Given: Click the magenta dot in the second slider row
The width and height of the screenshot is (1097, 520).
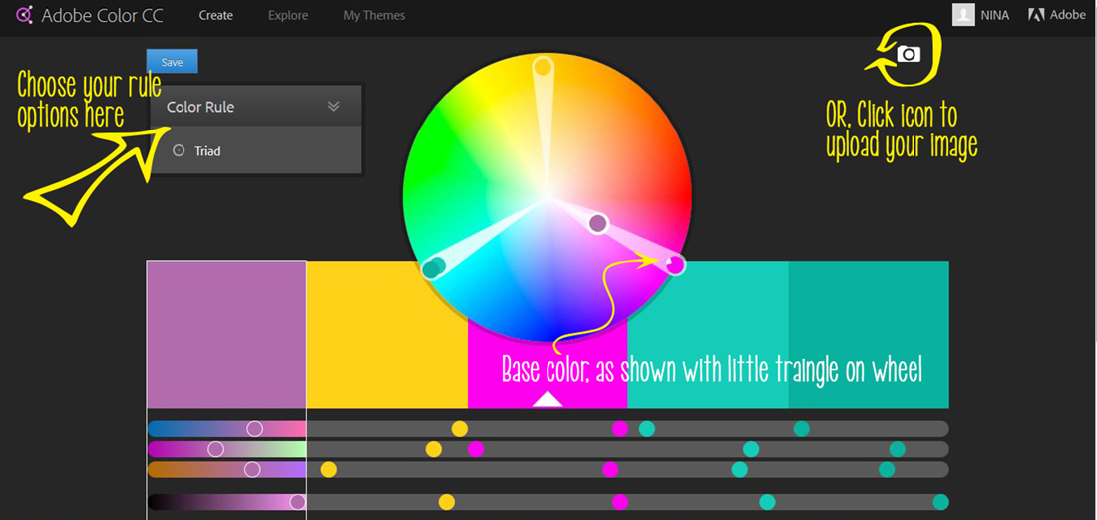Looking at the screenshot, I should [x=476, y=449].
